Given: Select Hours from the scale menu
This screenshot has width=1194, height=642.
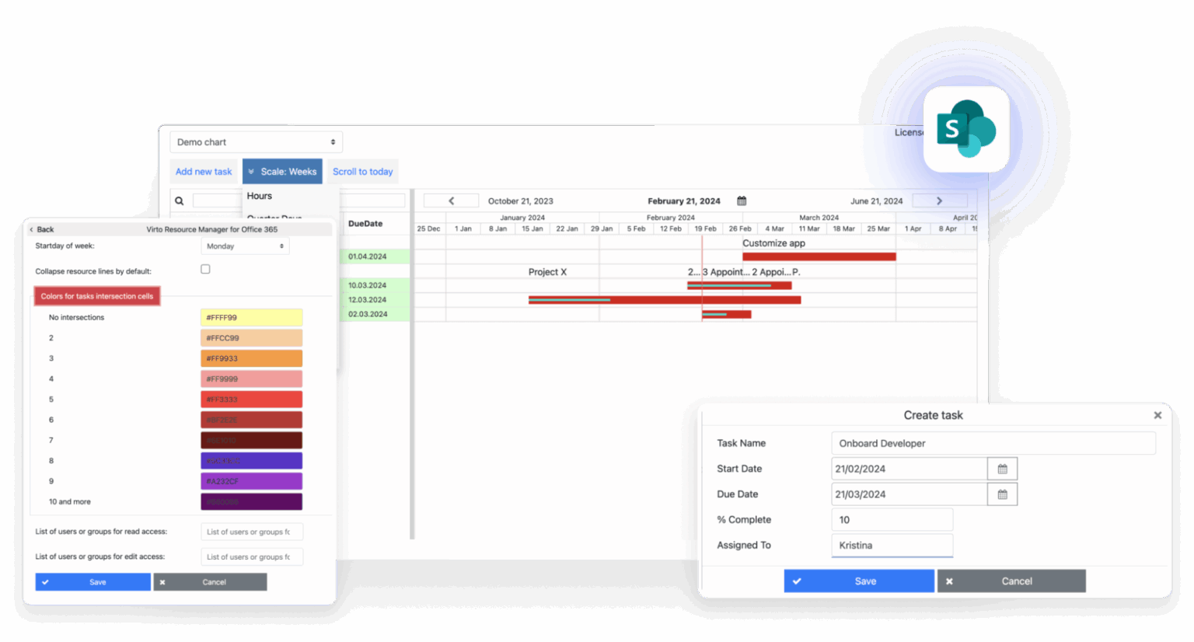Looking at the screenshot, I should [259, 196].
